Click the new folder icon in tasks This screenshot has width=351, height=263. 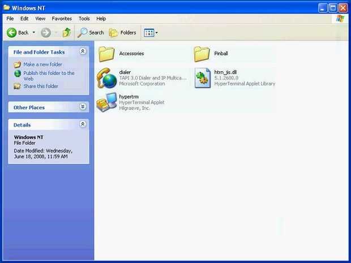[17, 64]
